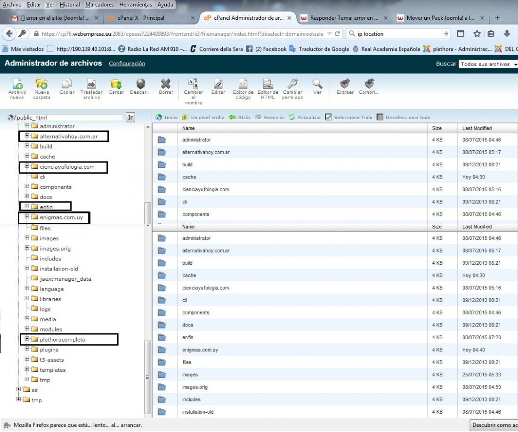The height and width of the screenshot is (432, 518).
Task: Sort by Last Modified column header
Action: click(477, 128)
